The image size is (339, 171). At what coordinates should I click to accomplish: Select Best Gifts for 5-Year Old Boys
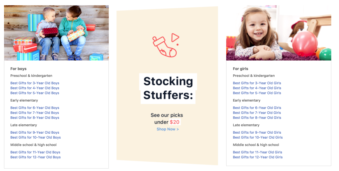(35, 93)
